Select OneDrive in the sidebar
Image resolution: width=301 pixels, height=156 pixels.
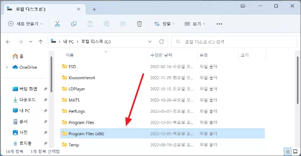(25, 67)
